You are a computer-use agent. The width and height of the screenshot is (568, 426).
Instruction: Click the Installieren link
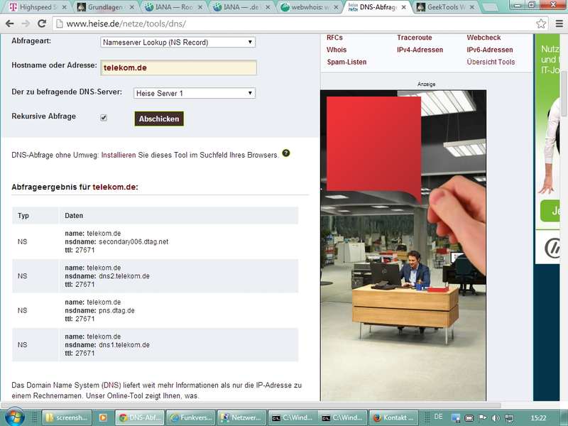[x=119, y=155]
